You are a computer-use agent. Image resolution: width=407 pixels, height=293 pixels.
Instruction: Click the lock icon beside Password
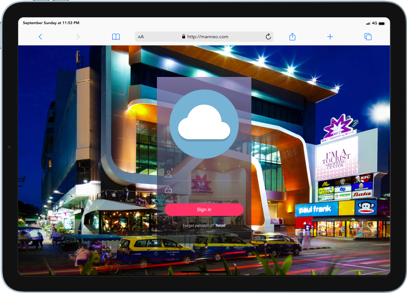coord(168,190)
